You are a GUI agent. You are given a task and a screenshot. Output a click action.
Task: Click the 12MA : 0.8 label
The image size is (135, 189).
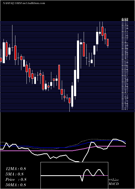click(16, 169)
